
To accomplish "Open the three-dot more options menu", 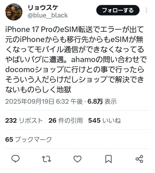I will [x=146, y=10].
